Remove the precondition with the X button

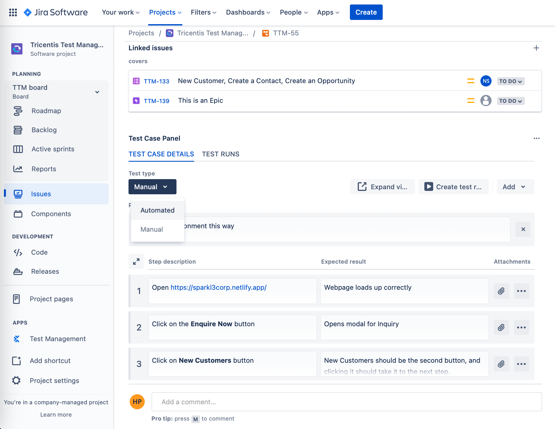[523, 229]
